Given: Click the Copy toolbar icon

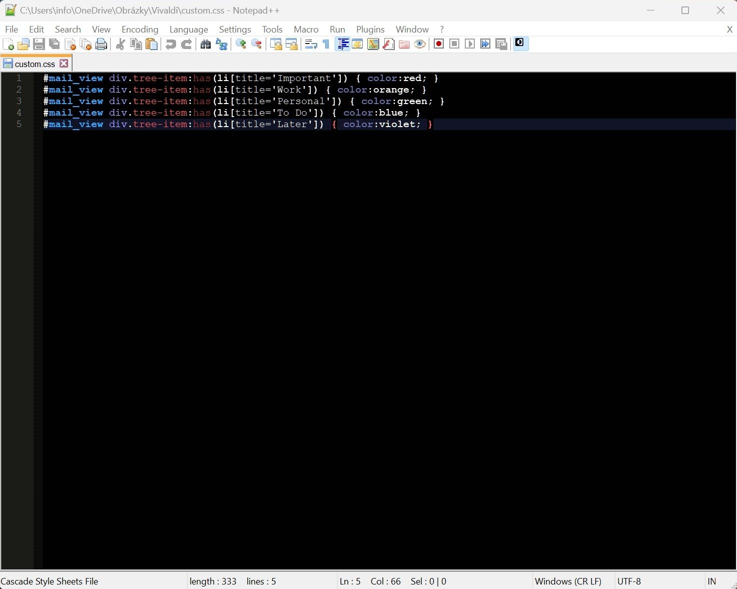Looking at the screenshot, I should point(136,44).
